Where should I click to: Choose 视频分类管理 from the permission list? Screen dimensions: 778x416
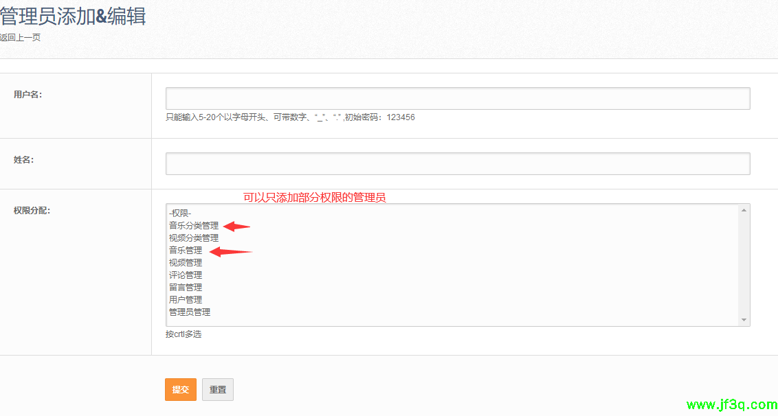[x=194, y=238]
